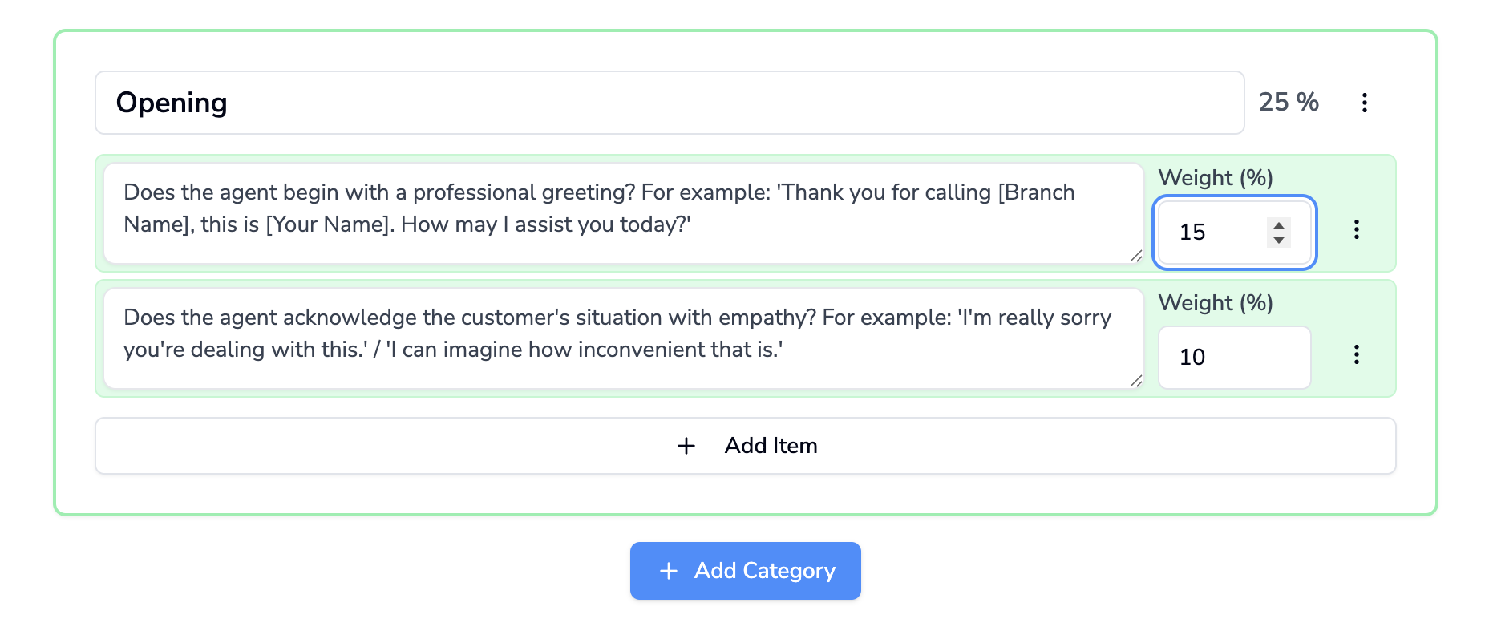Open the empathy item's three-dot menu

pos(1356,355)
